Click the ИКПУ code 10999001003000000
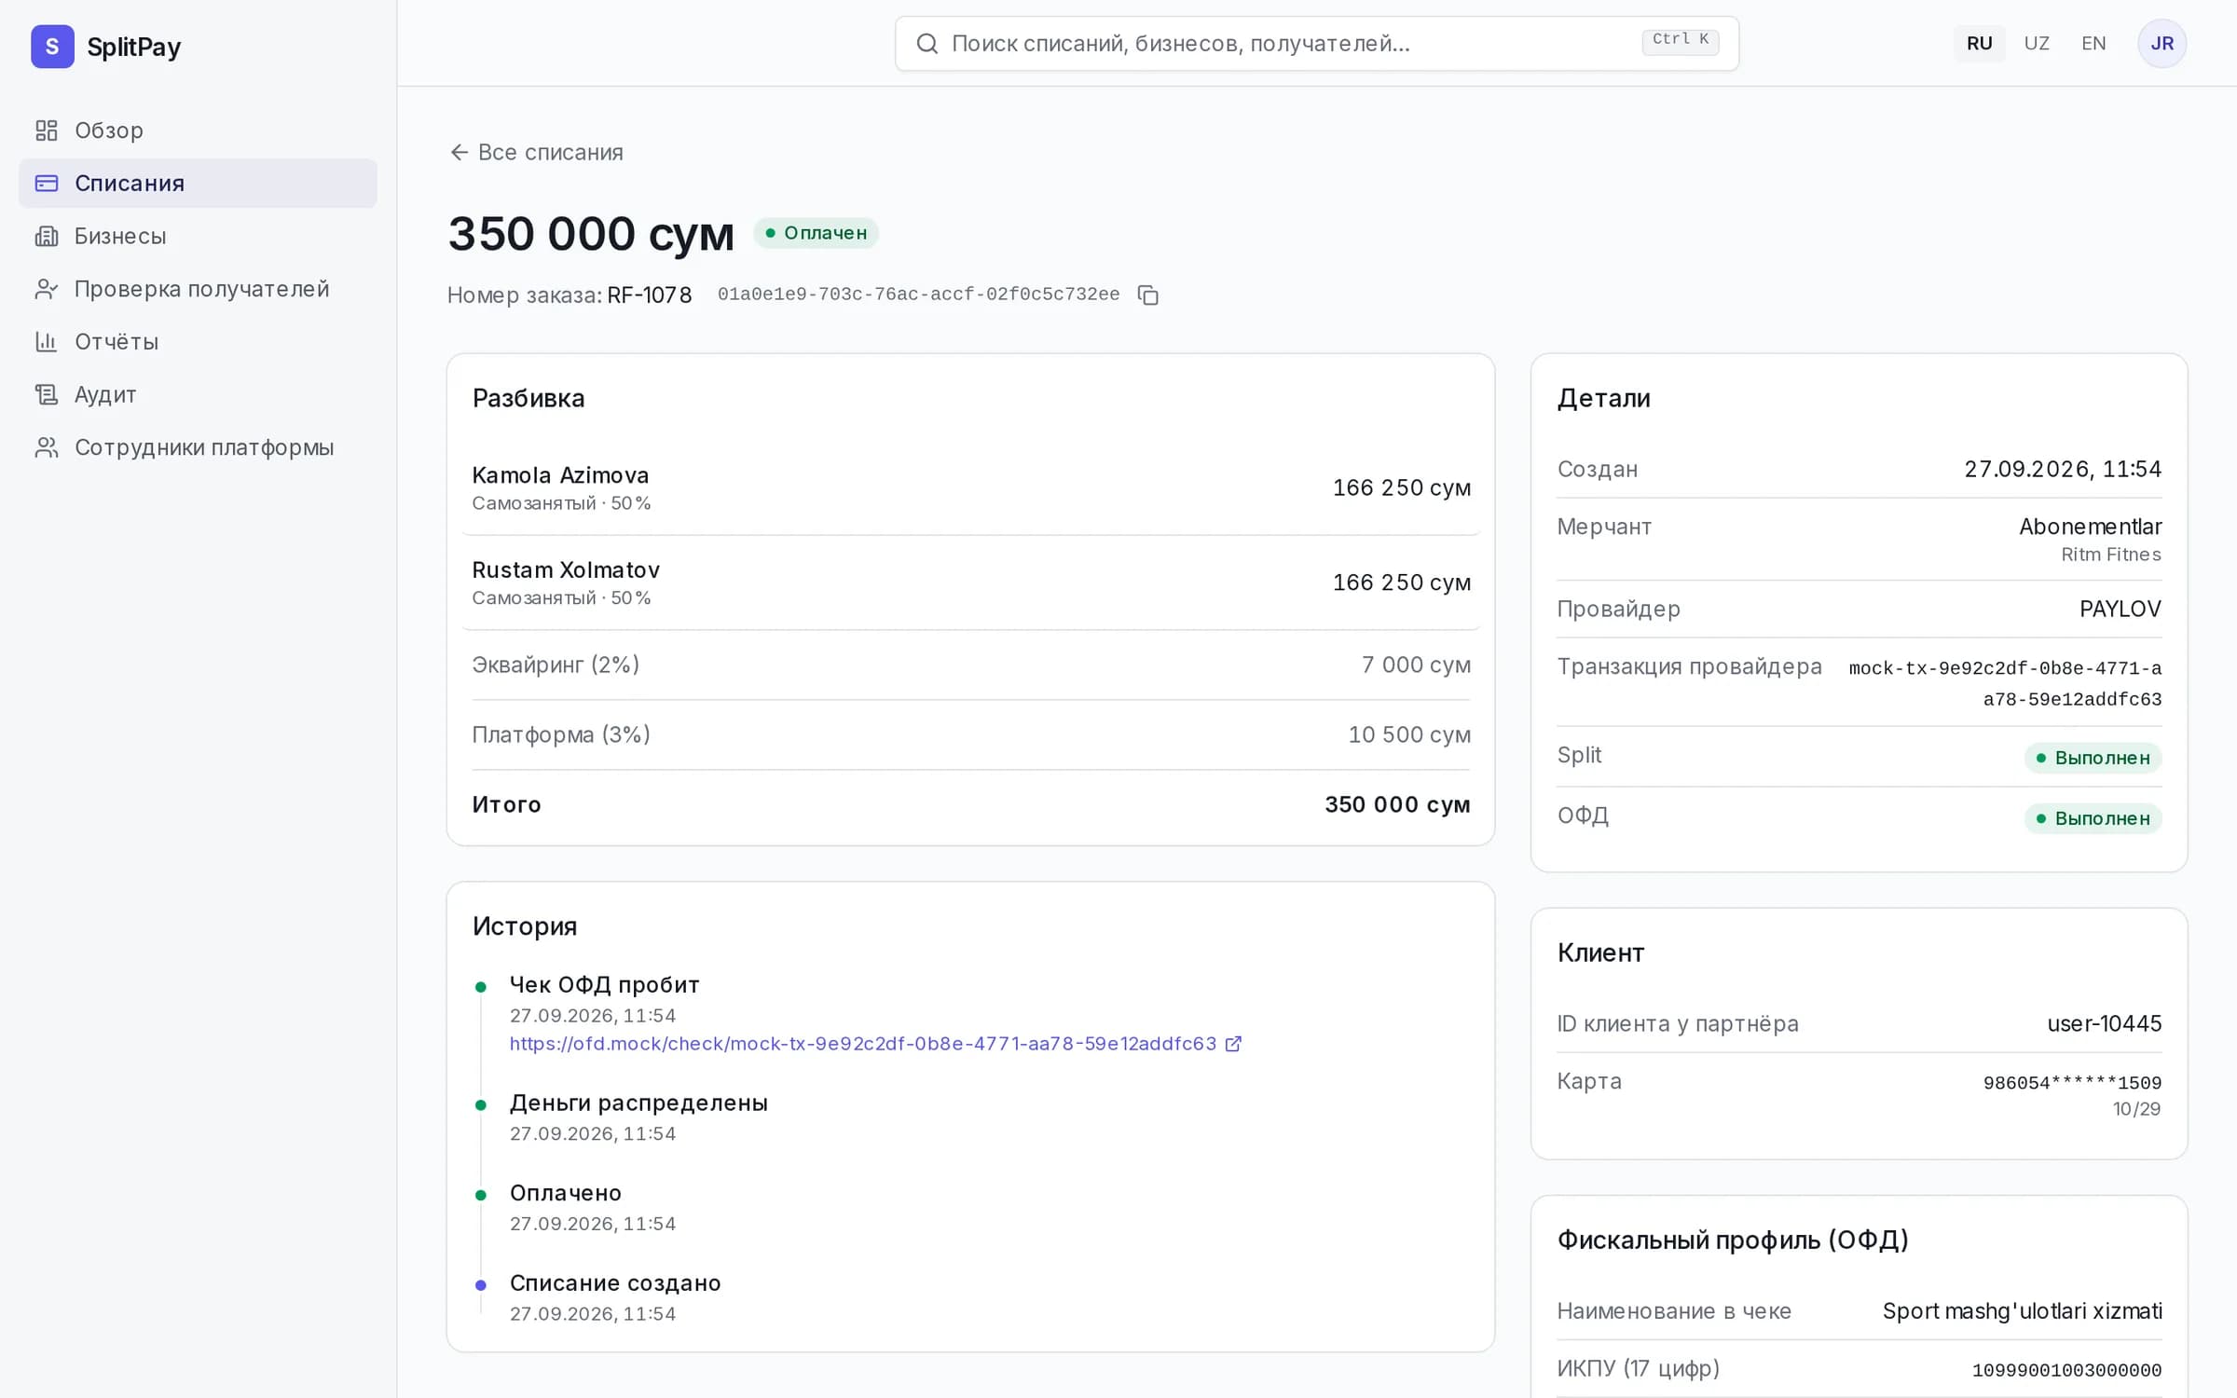 [x=2066, y=1370]
